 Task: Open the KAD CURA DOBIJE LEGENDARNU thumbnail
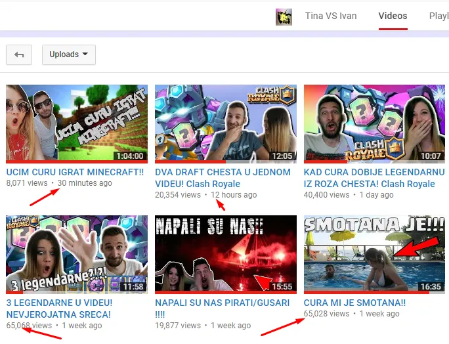[x=374, y=123]
